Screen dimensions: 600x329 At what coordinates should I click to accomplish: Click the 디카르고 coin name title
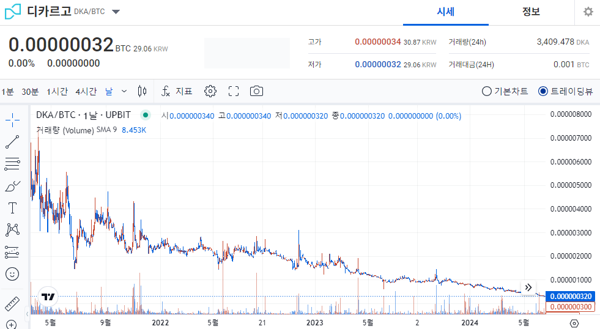point(50,11)
